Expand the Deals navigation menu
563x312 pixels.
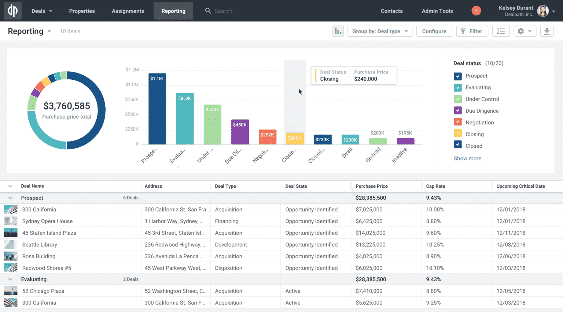41,11
